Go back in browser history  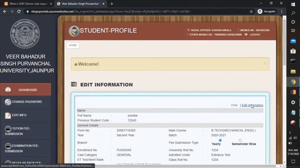click(5, 11)
